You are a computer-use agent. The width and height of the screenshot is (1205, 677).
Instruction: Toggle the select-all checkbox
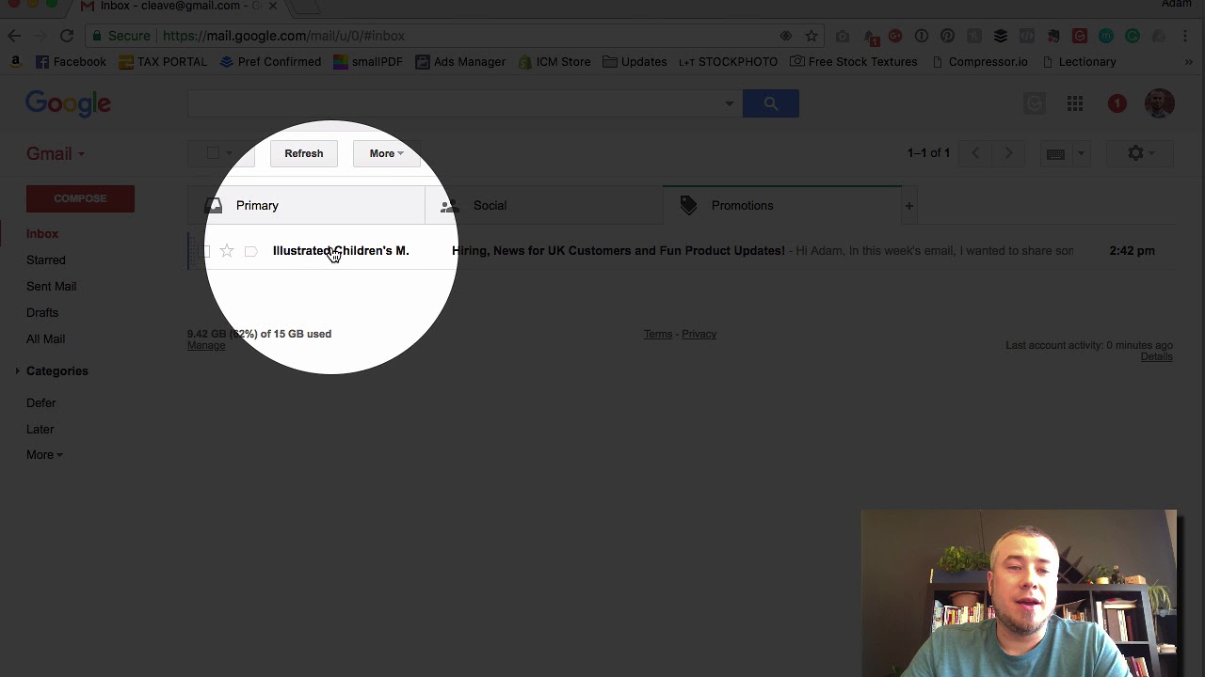pos(213,153)
